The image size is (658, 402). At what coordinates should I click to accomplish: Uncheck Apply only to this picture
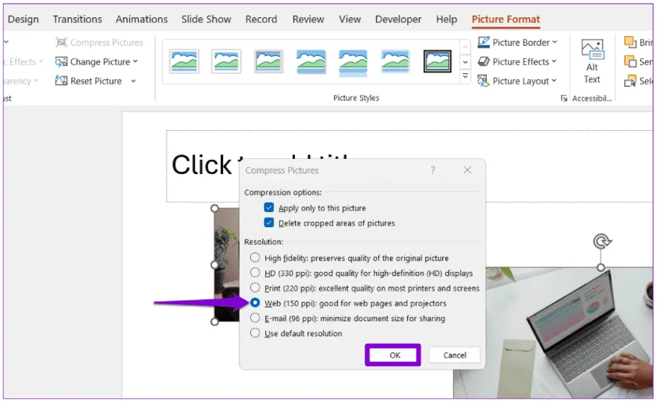pyautogui.click(x=269, y=208)
